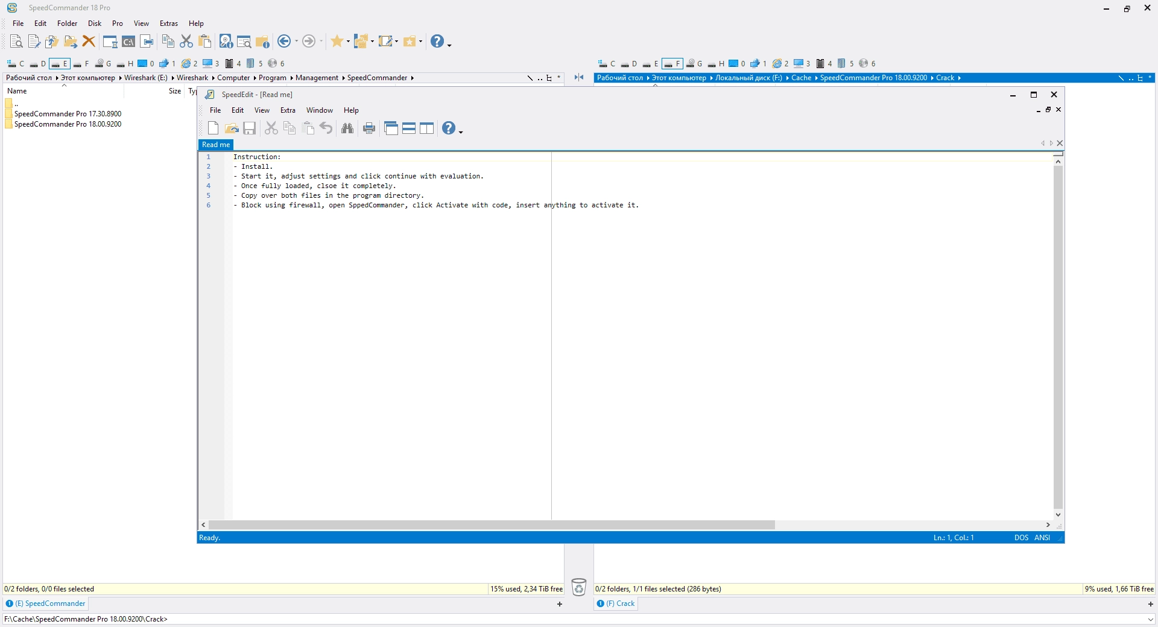Click the Paste clipboard icon in SpeedCommander toolbar
Screen dimensions: 1158x627
204,41
